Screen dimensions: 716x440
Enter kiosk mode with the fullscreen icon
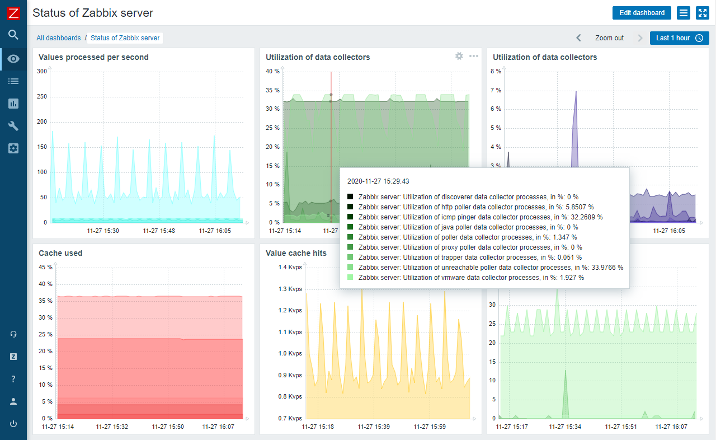click(x=702, y=12)
